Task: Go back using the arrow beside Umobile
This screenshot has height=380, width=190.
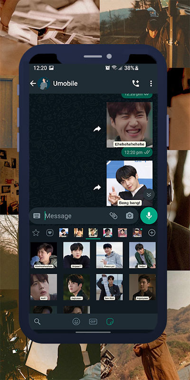Action: pyautogui.click(x=33, y=84)
